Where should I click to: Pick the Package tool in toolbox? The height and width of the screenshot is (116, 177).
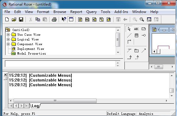pyautogui.click(x=136, y=51)
